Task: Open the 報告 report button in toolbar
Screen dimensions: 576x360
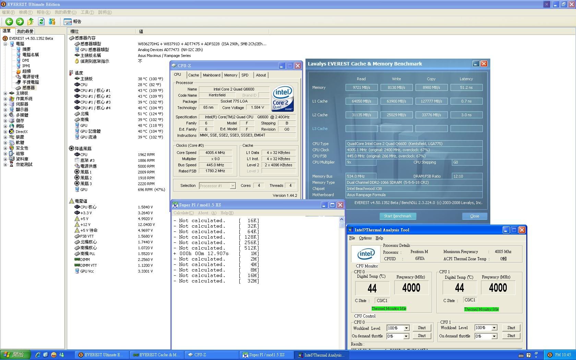Action: 73,22
